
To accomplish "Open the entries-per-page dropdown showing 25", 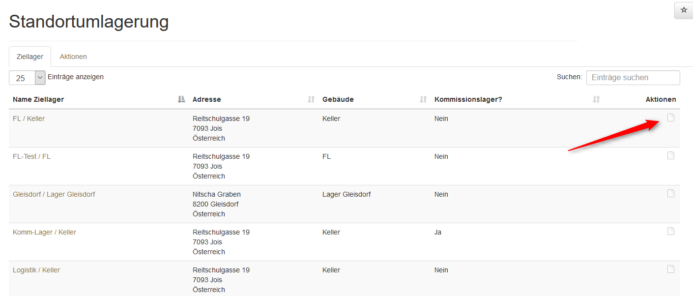I will [27, 78].
